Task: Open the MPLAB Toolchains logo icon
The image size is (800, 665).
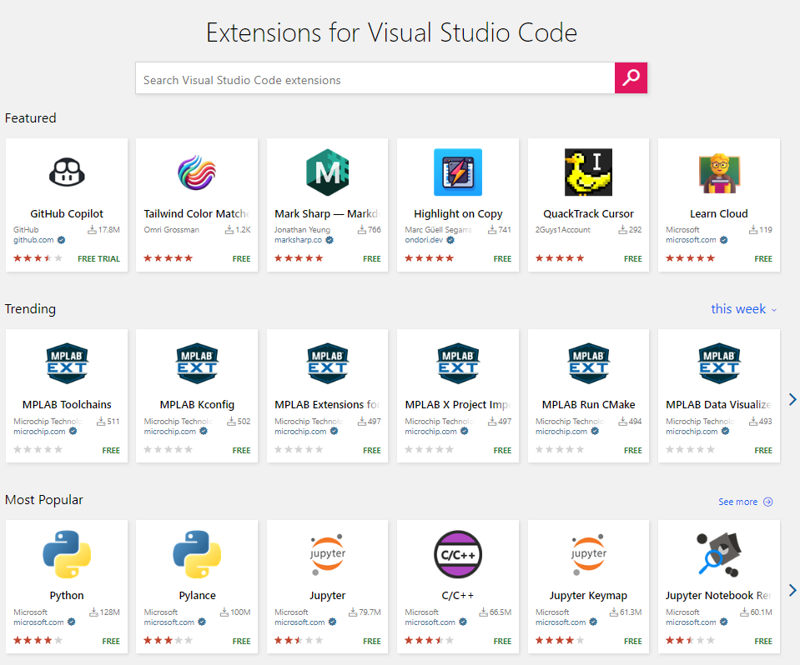Action: [67, 363]
